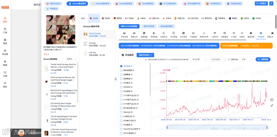
Task: Open 全部 range dropdown
Action: [247, 59]
